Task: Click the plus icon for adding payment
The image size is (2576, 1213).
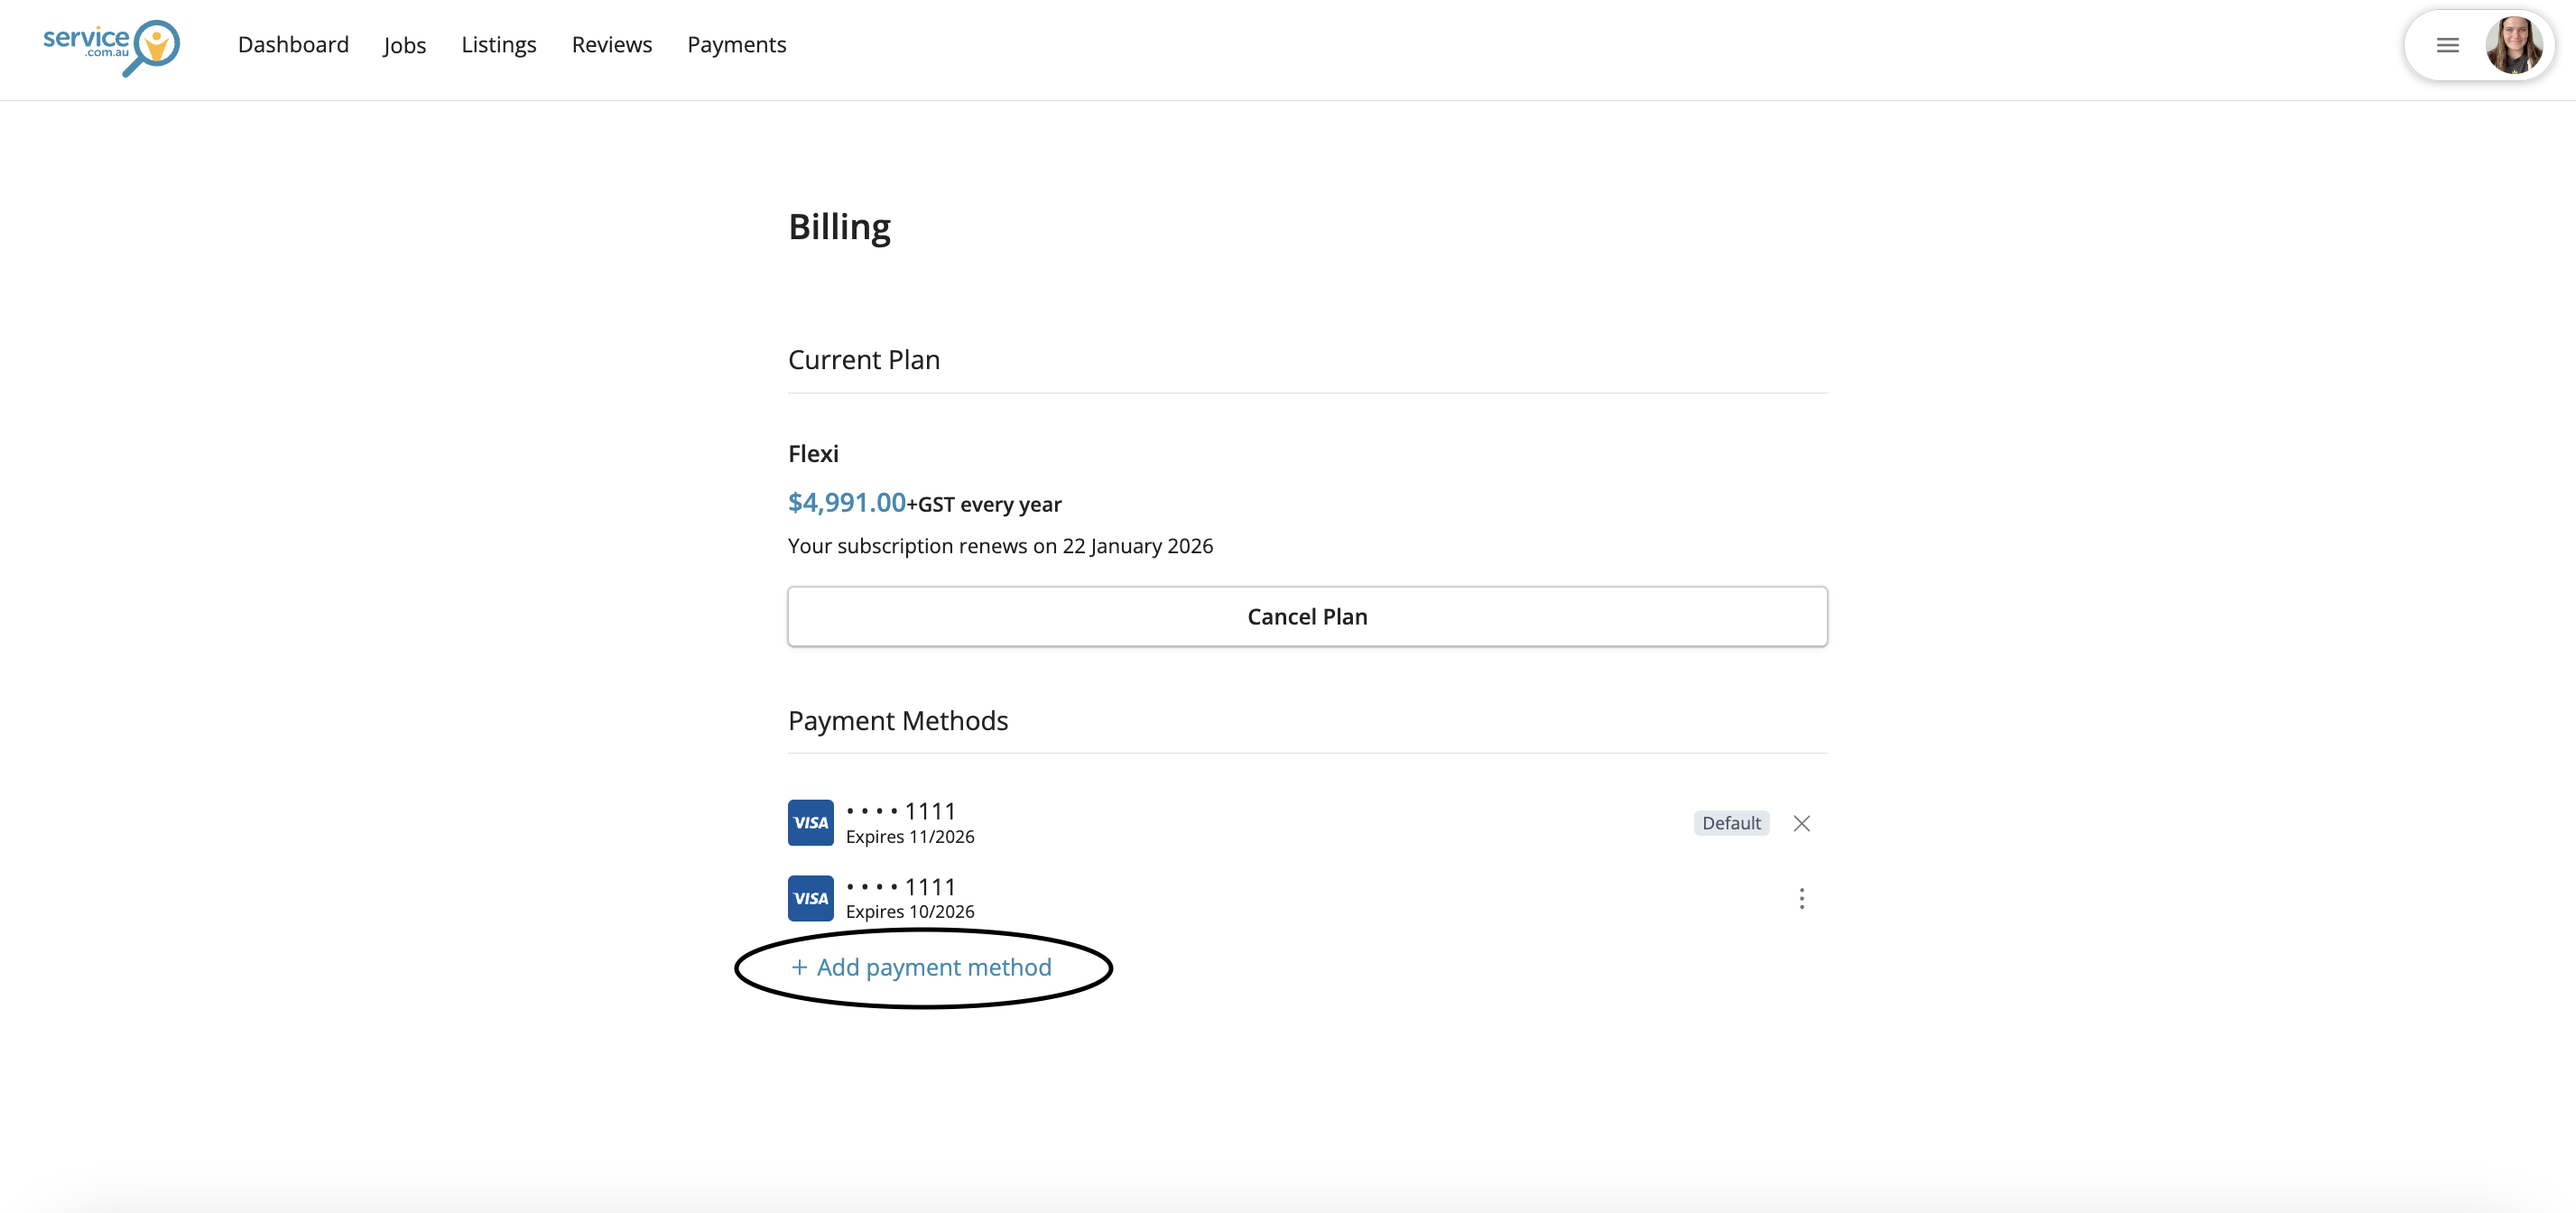Action: 799,967
